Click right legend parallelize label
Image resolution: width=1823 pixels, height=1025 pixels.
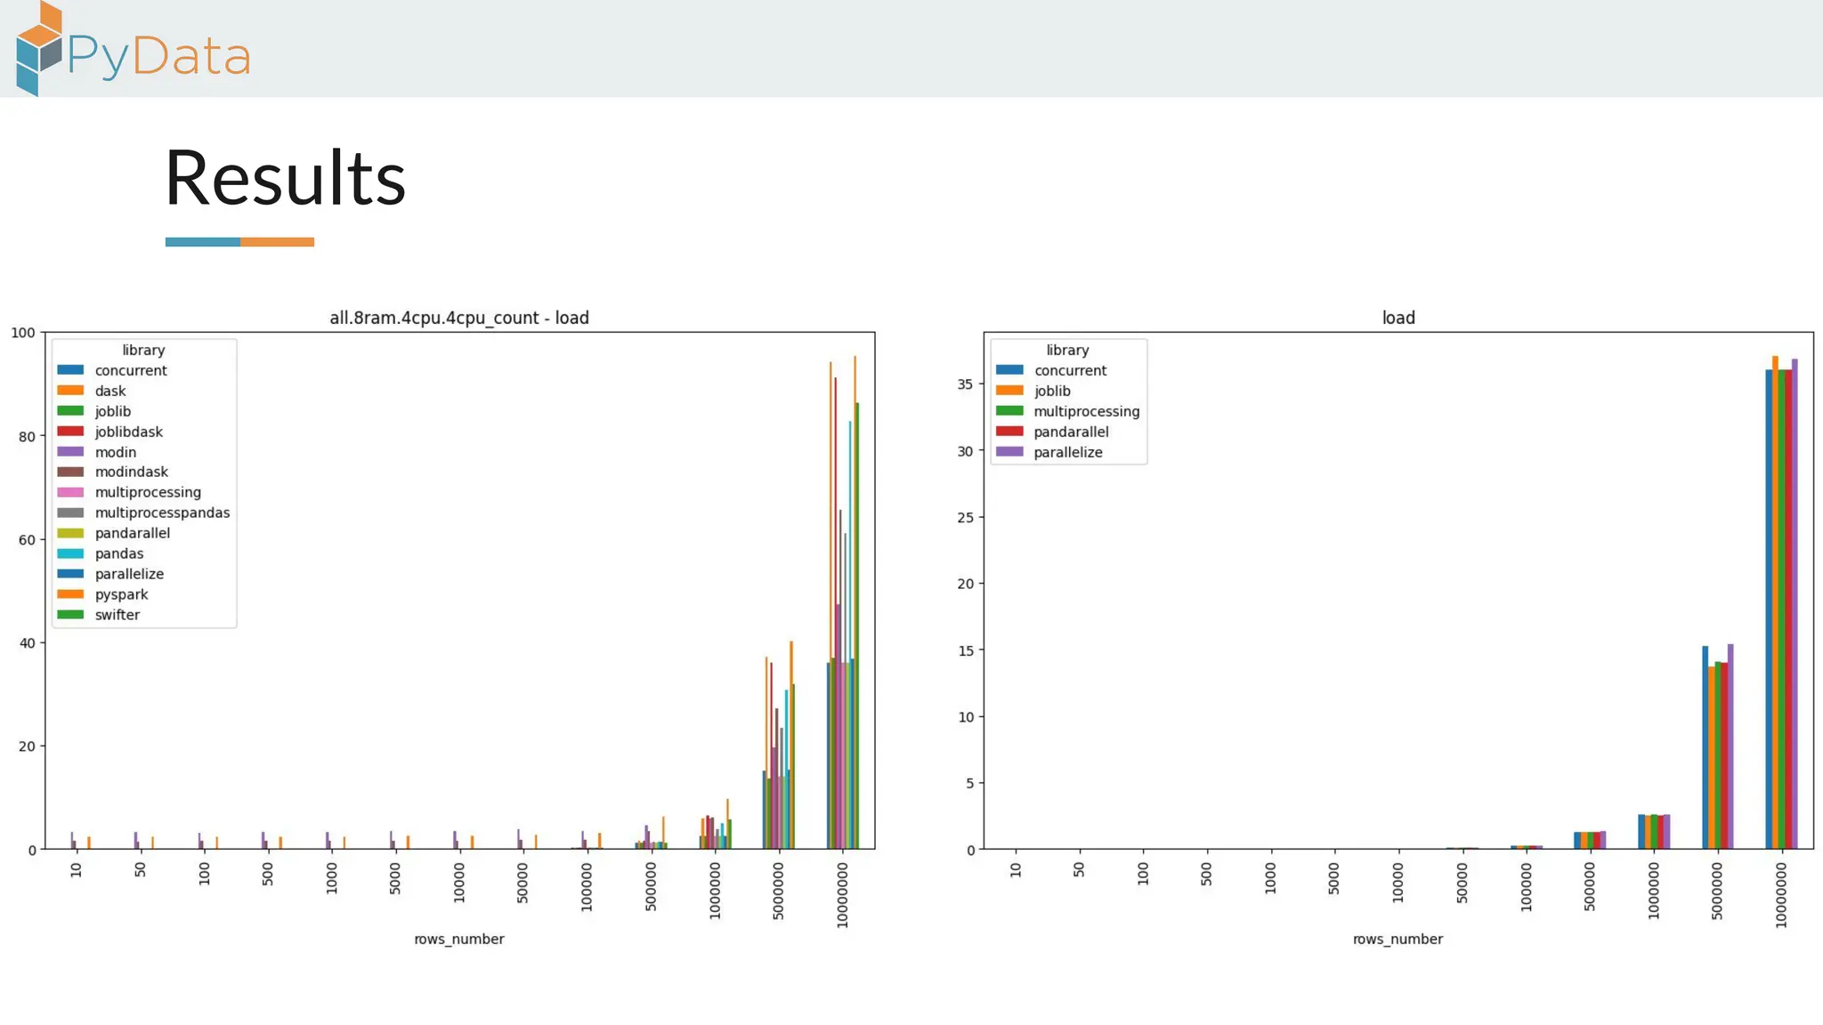[x=1067, y=452]
